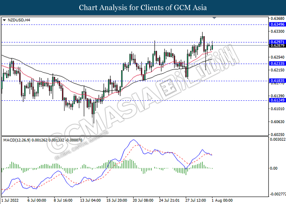Click the 0.63680 price axis value
The height and width of the screenshot is (204, 286).
277,19
